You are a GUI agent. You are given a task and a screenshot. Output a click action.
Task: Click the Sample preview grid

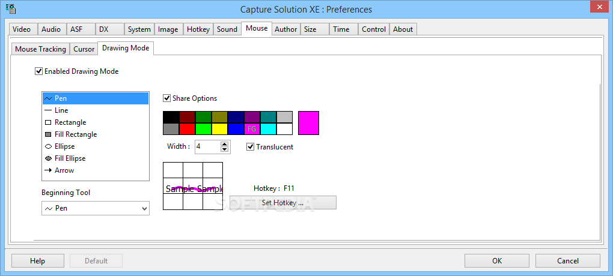coord(193,186)
